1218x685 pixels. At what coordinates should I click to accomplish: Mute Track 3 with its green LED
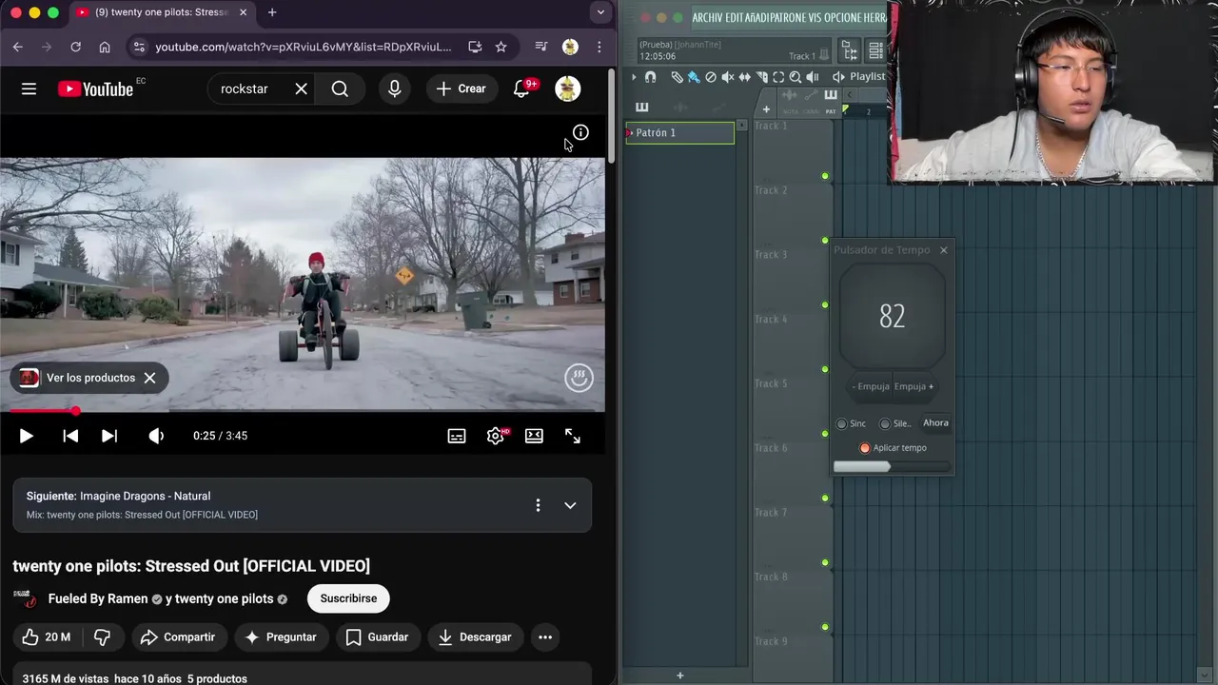point(825,304)
